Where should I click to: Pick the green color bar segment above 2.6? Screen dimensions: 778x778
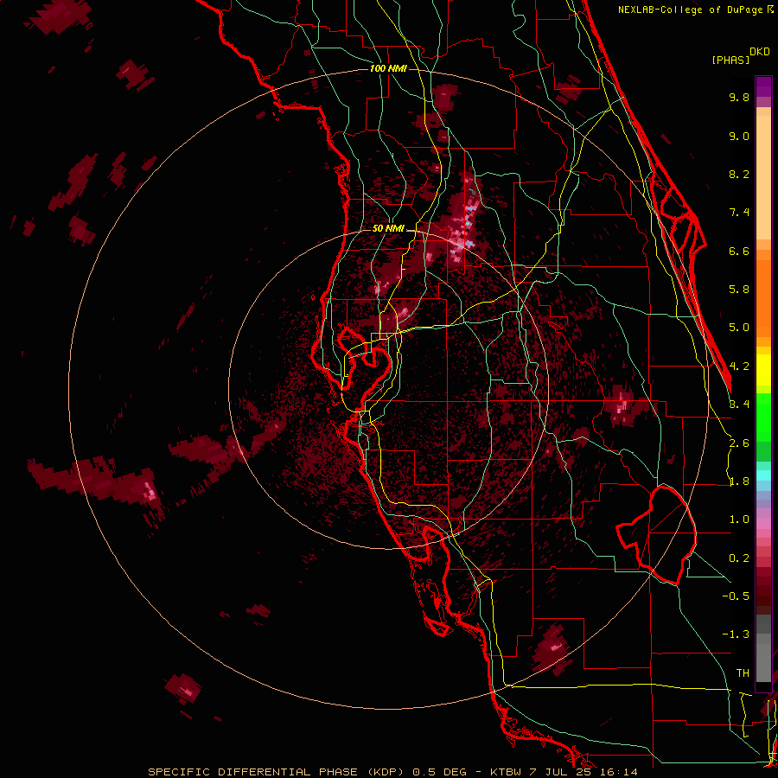coord(763,418)
